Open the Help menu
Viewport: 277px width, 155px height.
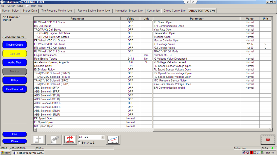[40, 6]
